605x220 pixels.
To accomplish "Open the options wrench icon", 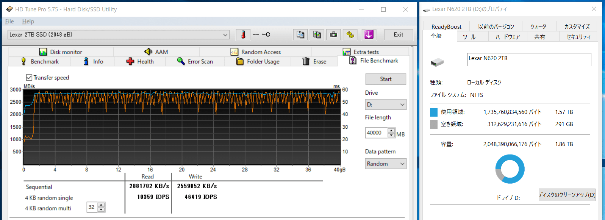I will pyautogui.click(x=350, y=34).
